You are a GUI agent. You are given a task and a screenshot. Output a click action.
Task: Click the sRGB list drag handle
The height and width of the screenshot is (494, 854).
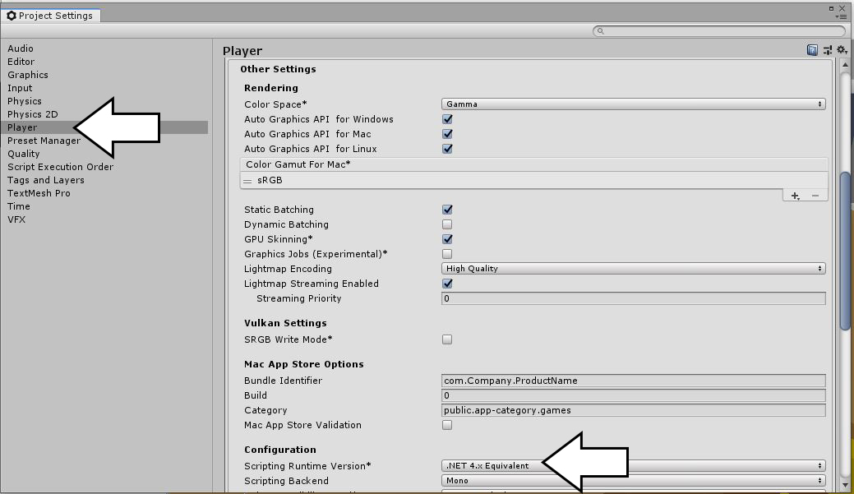pyautogui.click(x=248, y=181)
